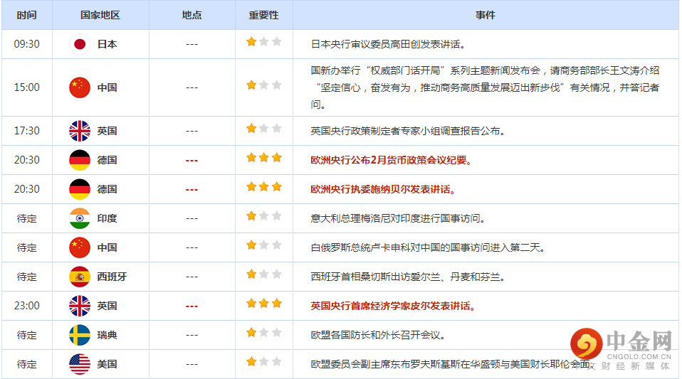The width and height of the screenshot is (682, 379).
Task: Click the Japan flag icon
Action: [80, 44]
